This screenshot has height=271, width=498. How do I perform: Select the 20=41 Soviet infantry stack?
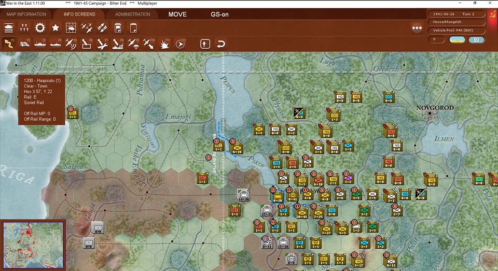[x=301, y=212]
